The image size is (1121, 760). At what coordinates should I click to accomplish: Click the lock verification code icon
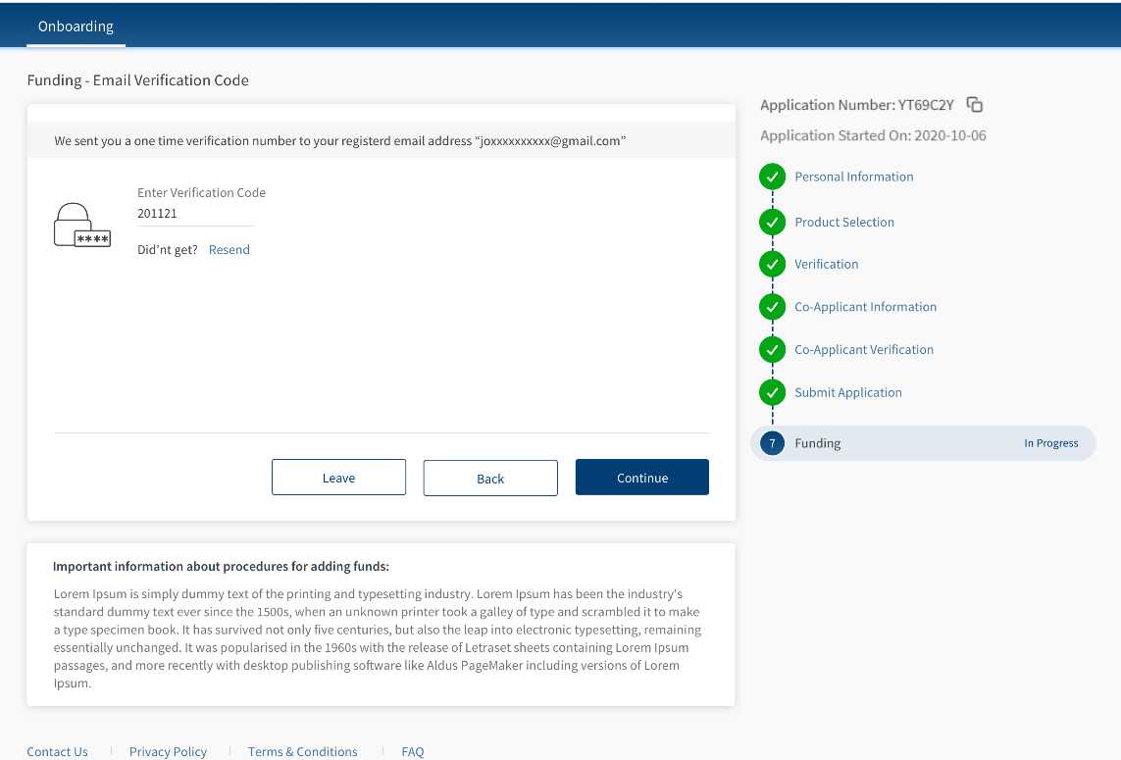(81, 226)
